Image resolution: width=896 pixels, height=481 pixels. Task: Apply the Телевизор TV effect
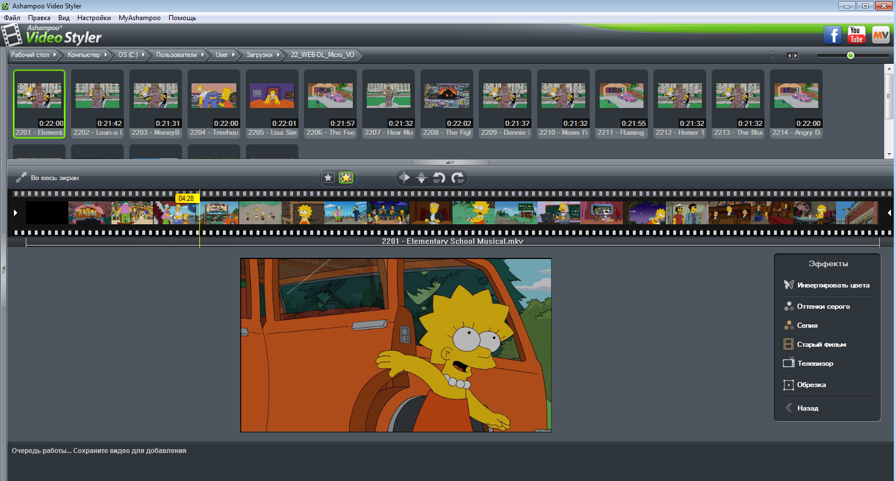pyautogui.click(x=808, y=364)
